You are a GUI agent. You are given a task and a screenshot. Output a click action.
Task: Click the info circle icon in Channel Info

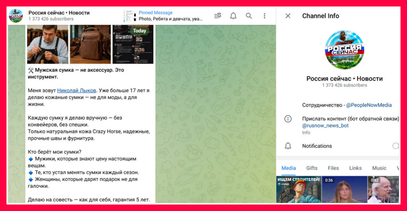point(288,119)
